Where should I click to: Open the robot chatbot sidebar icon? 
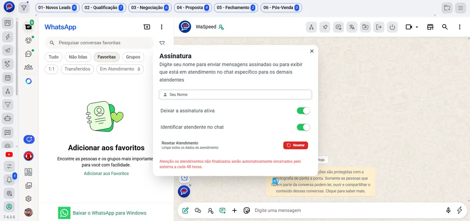point(7,118)
